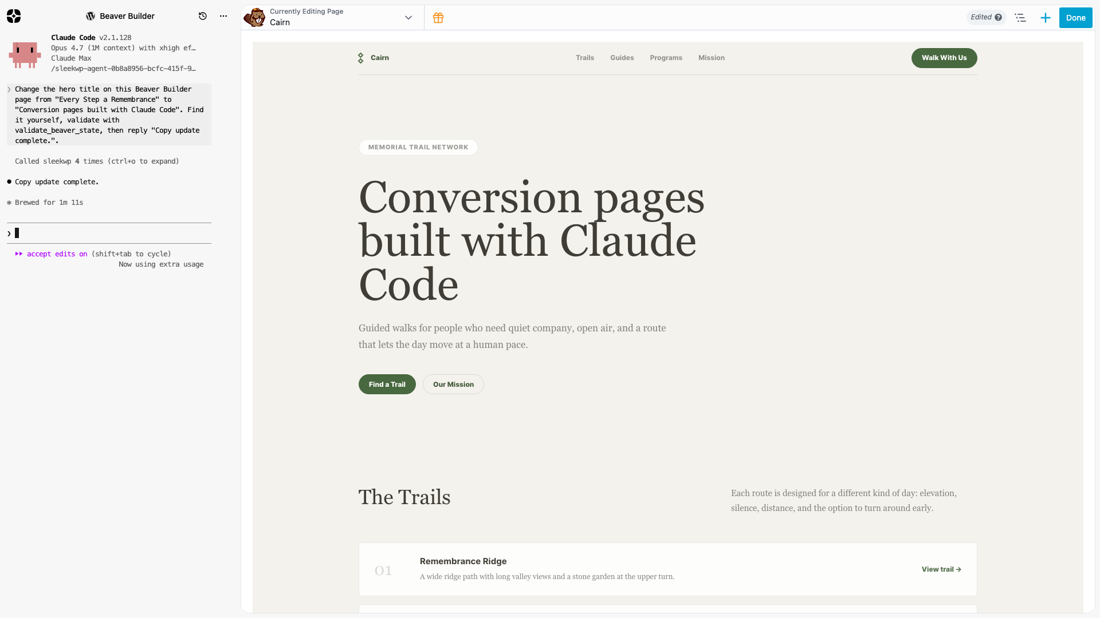Click the Claude Code v2.1.128 version line
The width and height of the screenshot is (1100, 618).
coord(91,38)
